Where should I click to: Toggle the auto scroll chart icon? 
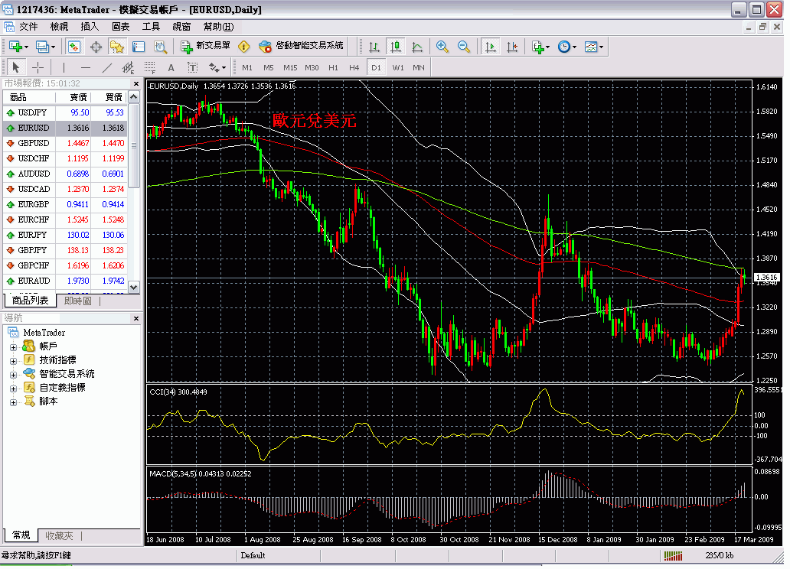[x=490, y=47]
